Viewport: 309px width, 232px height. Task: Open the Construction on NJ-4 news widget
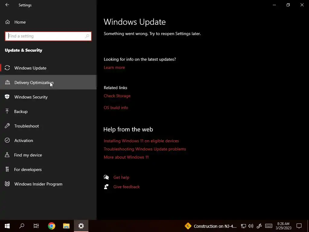coord(210,226)
